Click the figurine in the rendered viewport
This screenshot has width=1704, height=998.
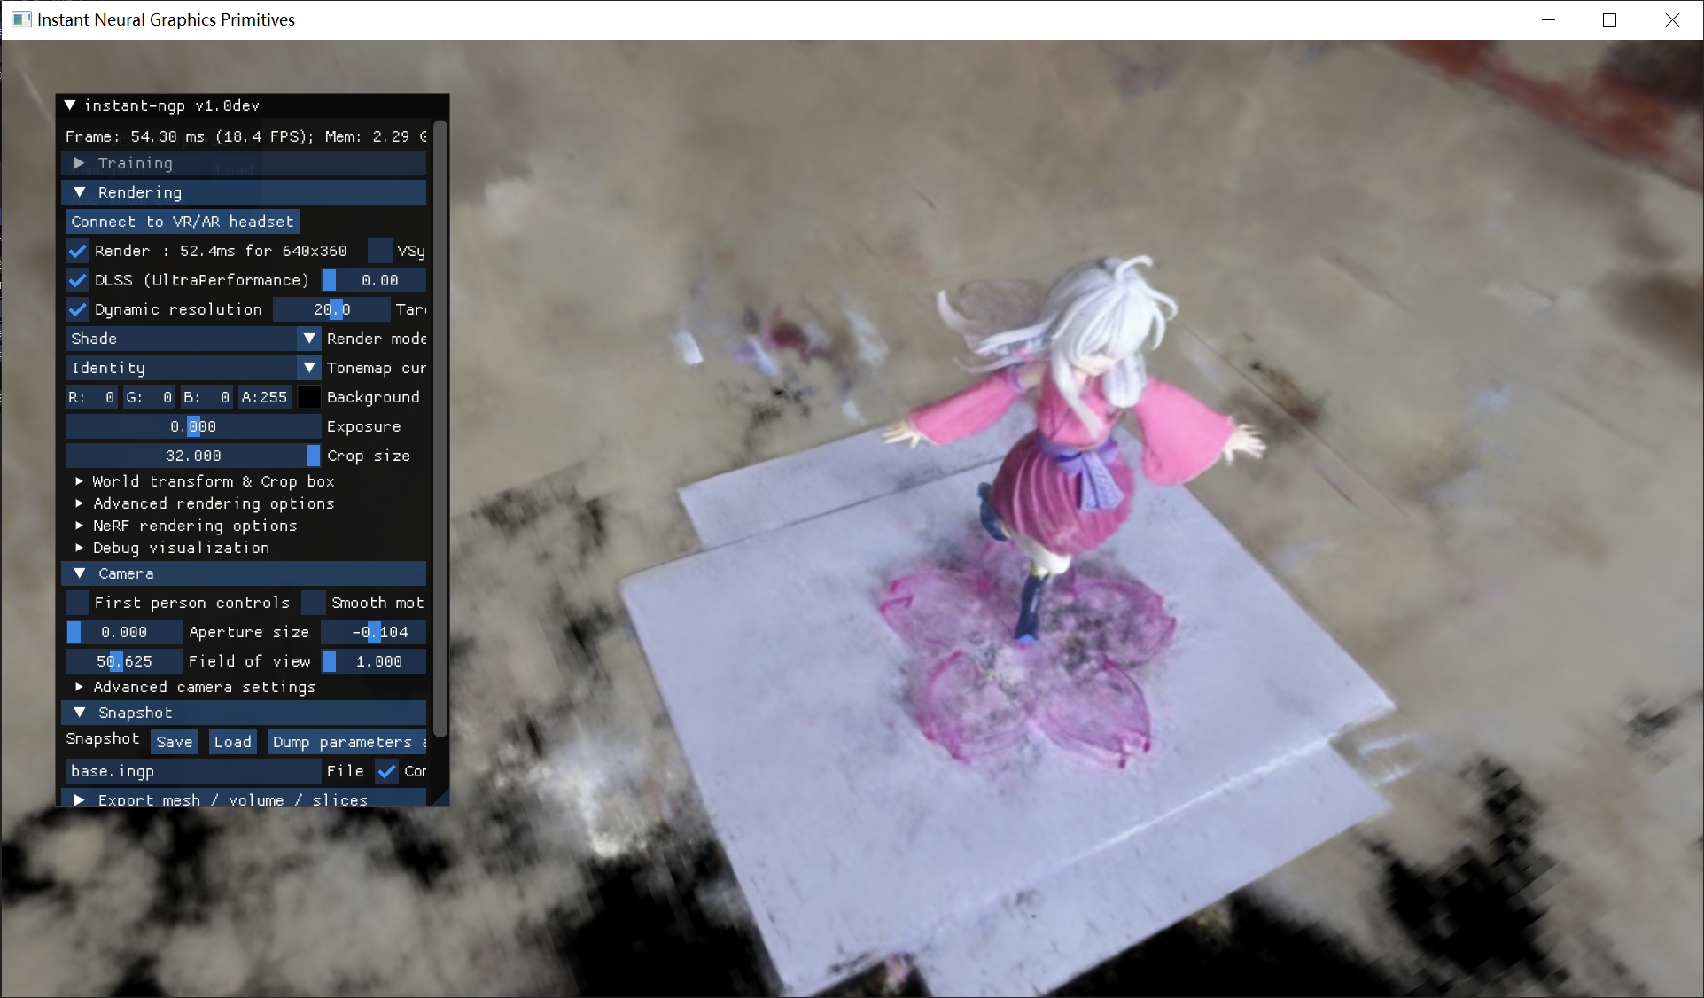[x=1074, y=452]
